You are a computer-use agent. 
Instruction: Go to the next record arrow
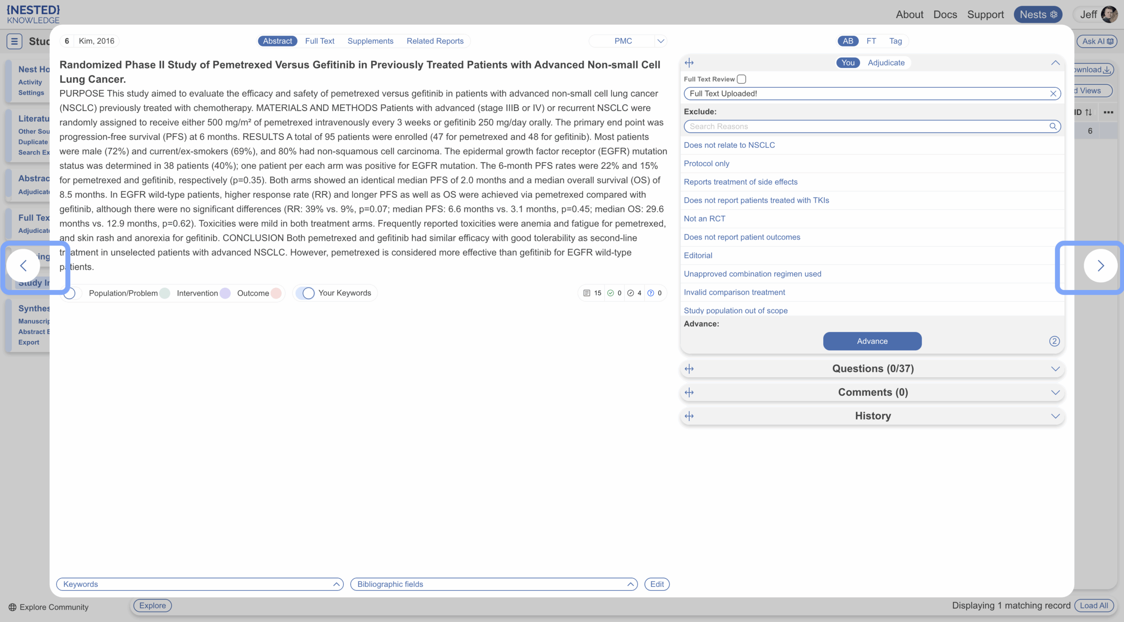[1100, 266]
